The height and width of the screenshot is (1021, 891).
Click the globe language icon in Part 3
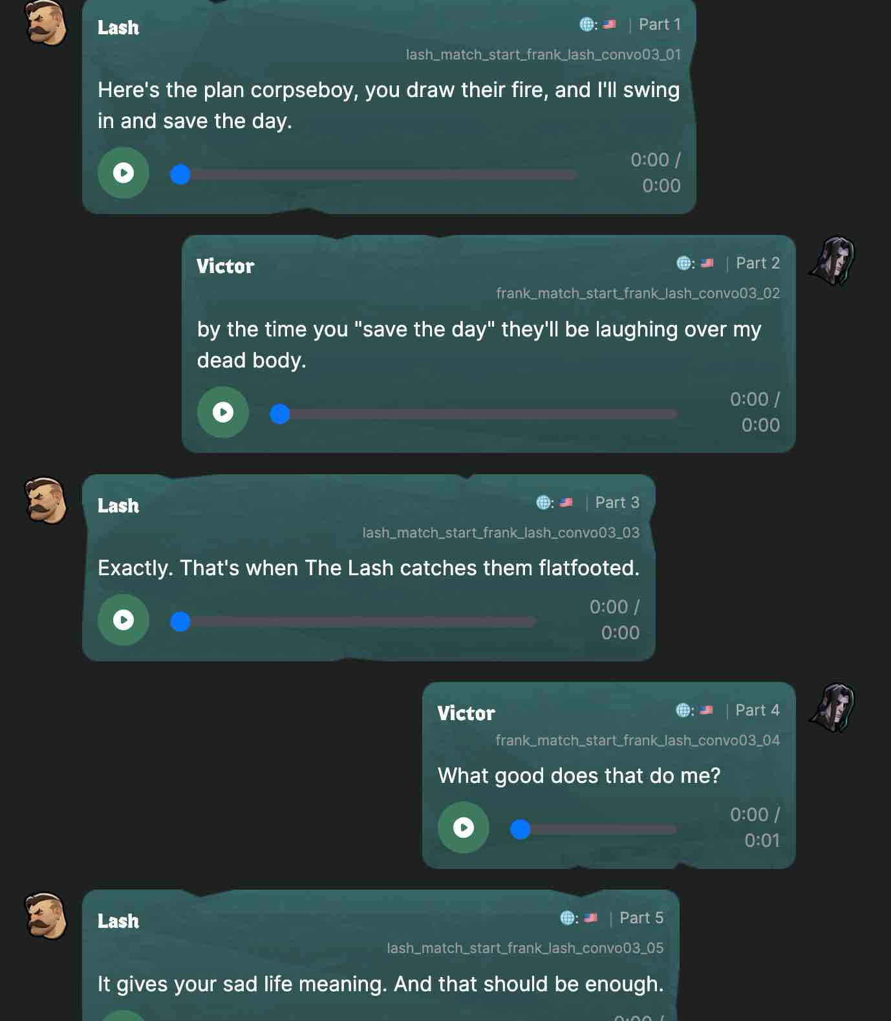coord(543,503)
